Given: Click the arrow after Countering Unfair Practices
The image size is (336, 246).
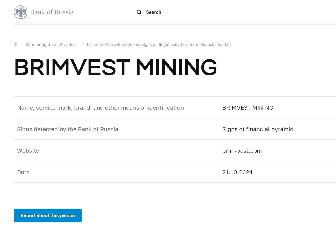Looking at the screenshot, I should tap(82, 44).
